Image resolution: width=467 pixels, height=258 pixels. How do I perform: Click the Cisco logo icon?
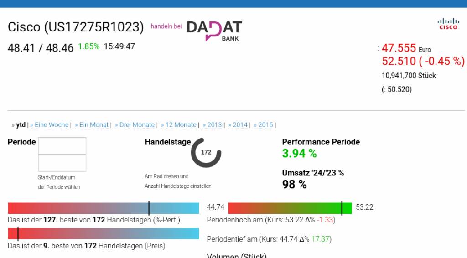coord(448,24)
